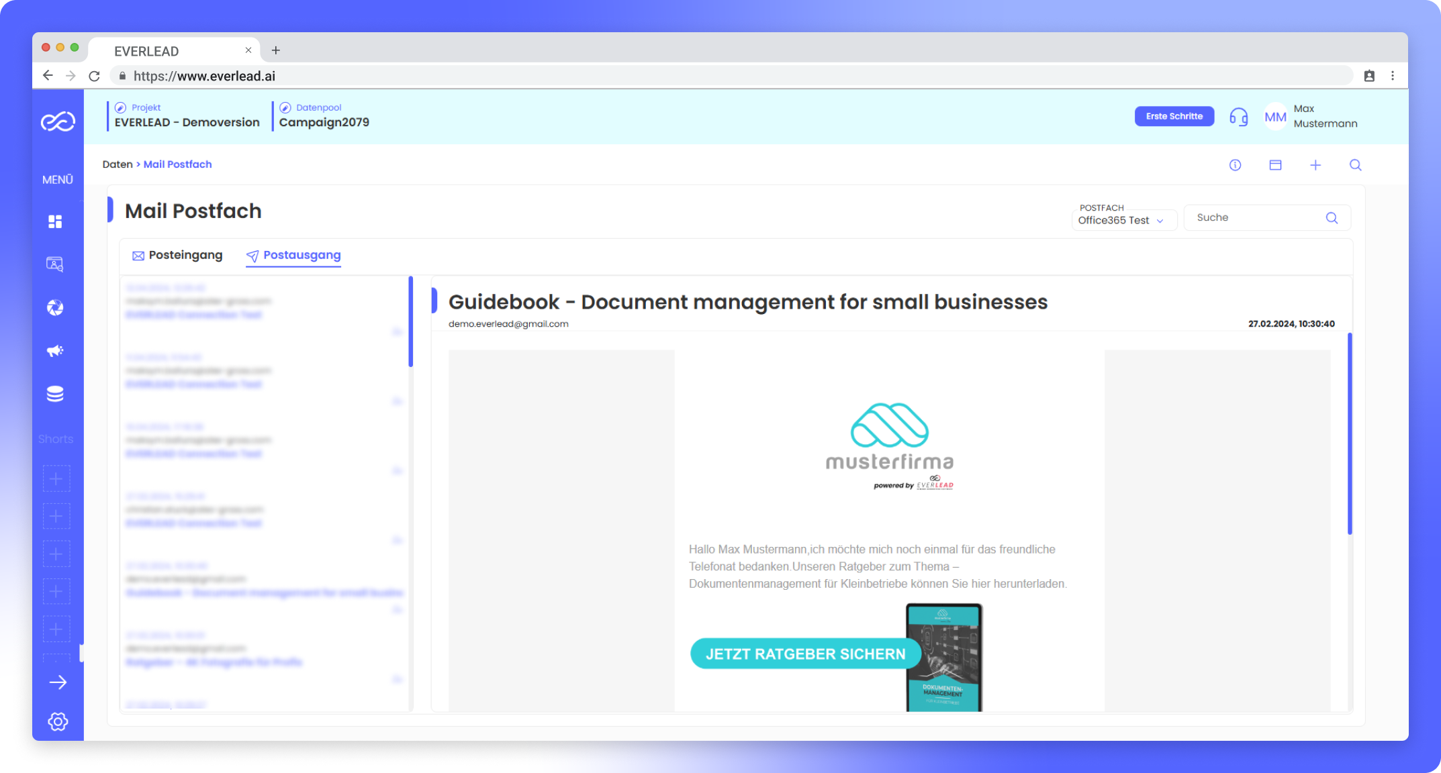Viewport: 1441px width, 773px height.
Task: Expand sidebar with the arrow icon
Action: 58,682
